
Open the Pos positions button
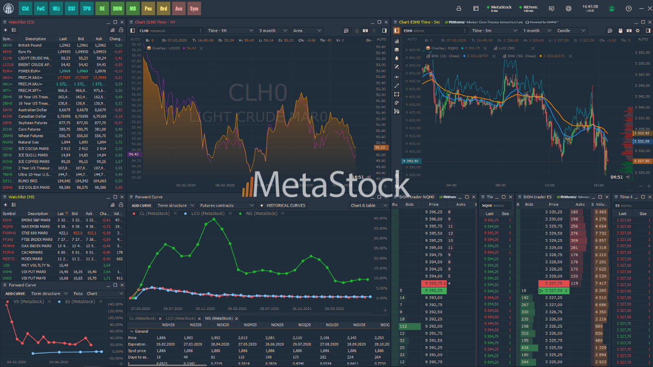[x=148, y=8]
